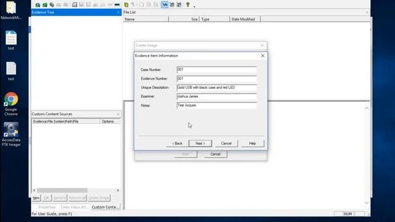Switch viewer to text mode toolbar icon

point(172,5)
